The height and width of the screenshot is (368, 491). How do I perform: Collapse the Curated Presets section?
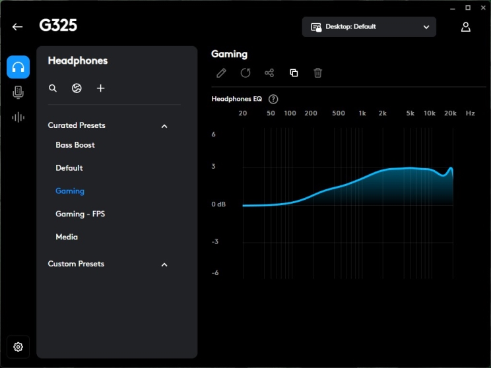click(164, 126)
